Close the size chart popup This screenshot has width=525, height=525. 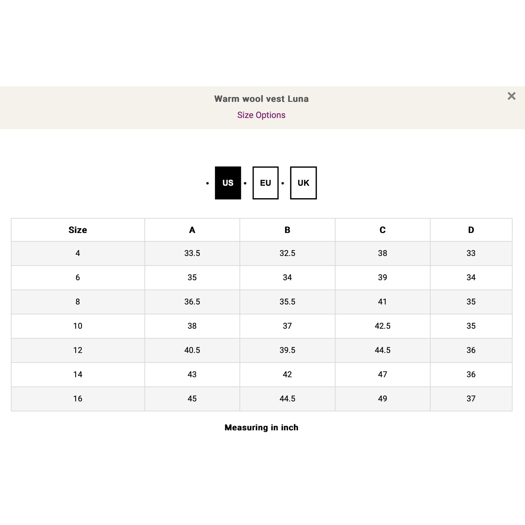pyautogui.click(x=511, y=96)
